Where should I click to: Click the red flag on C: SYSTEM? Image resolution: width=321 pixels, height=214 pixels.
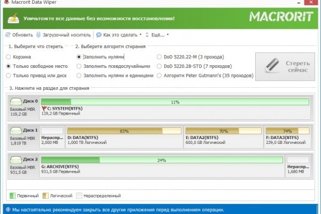click(x=44, y=109)
